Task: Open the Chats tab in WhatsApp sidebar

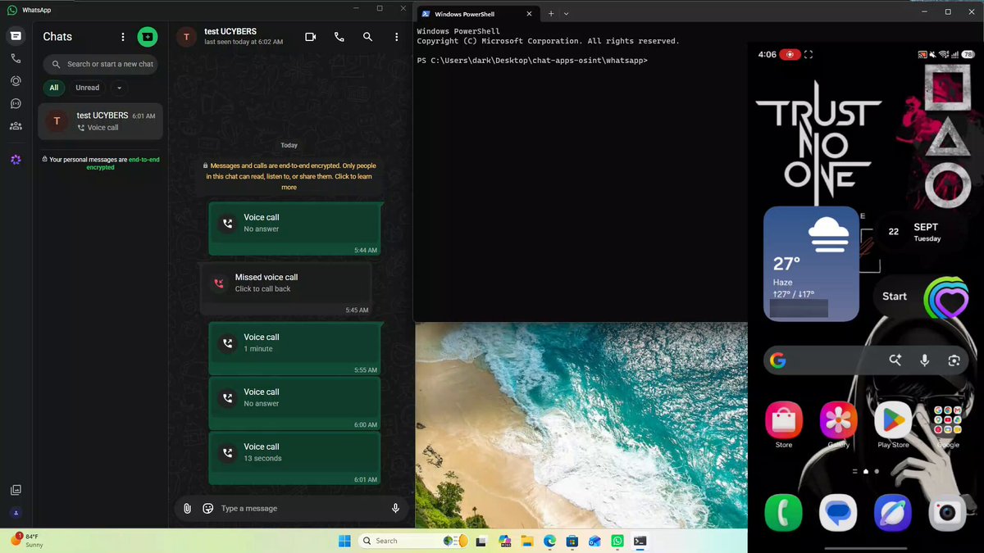Action: tap(16, 37)
